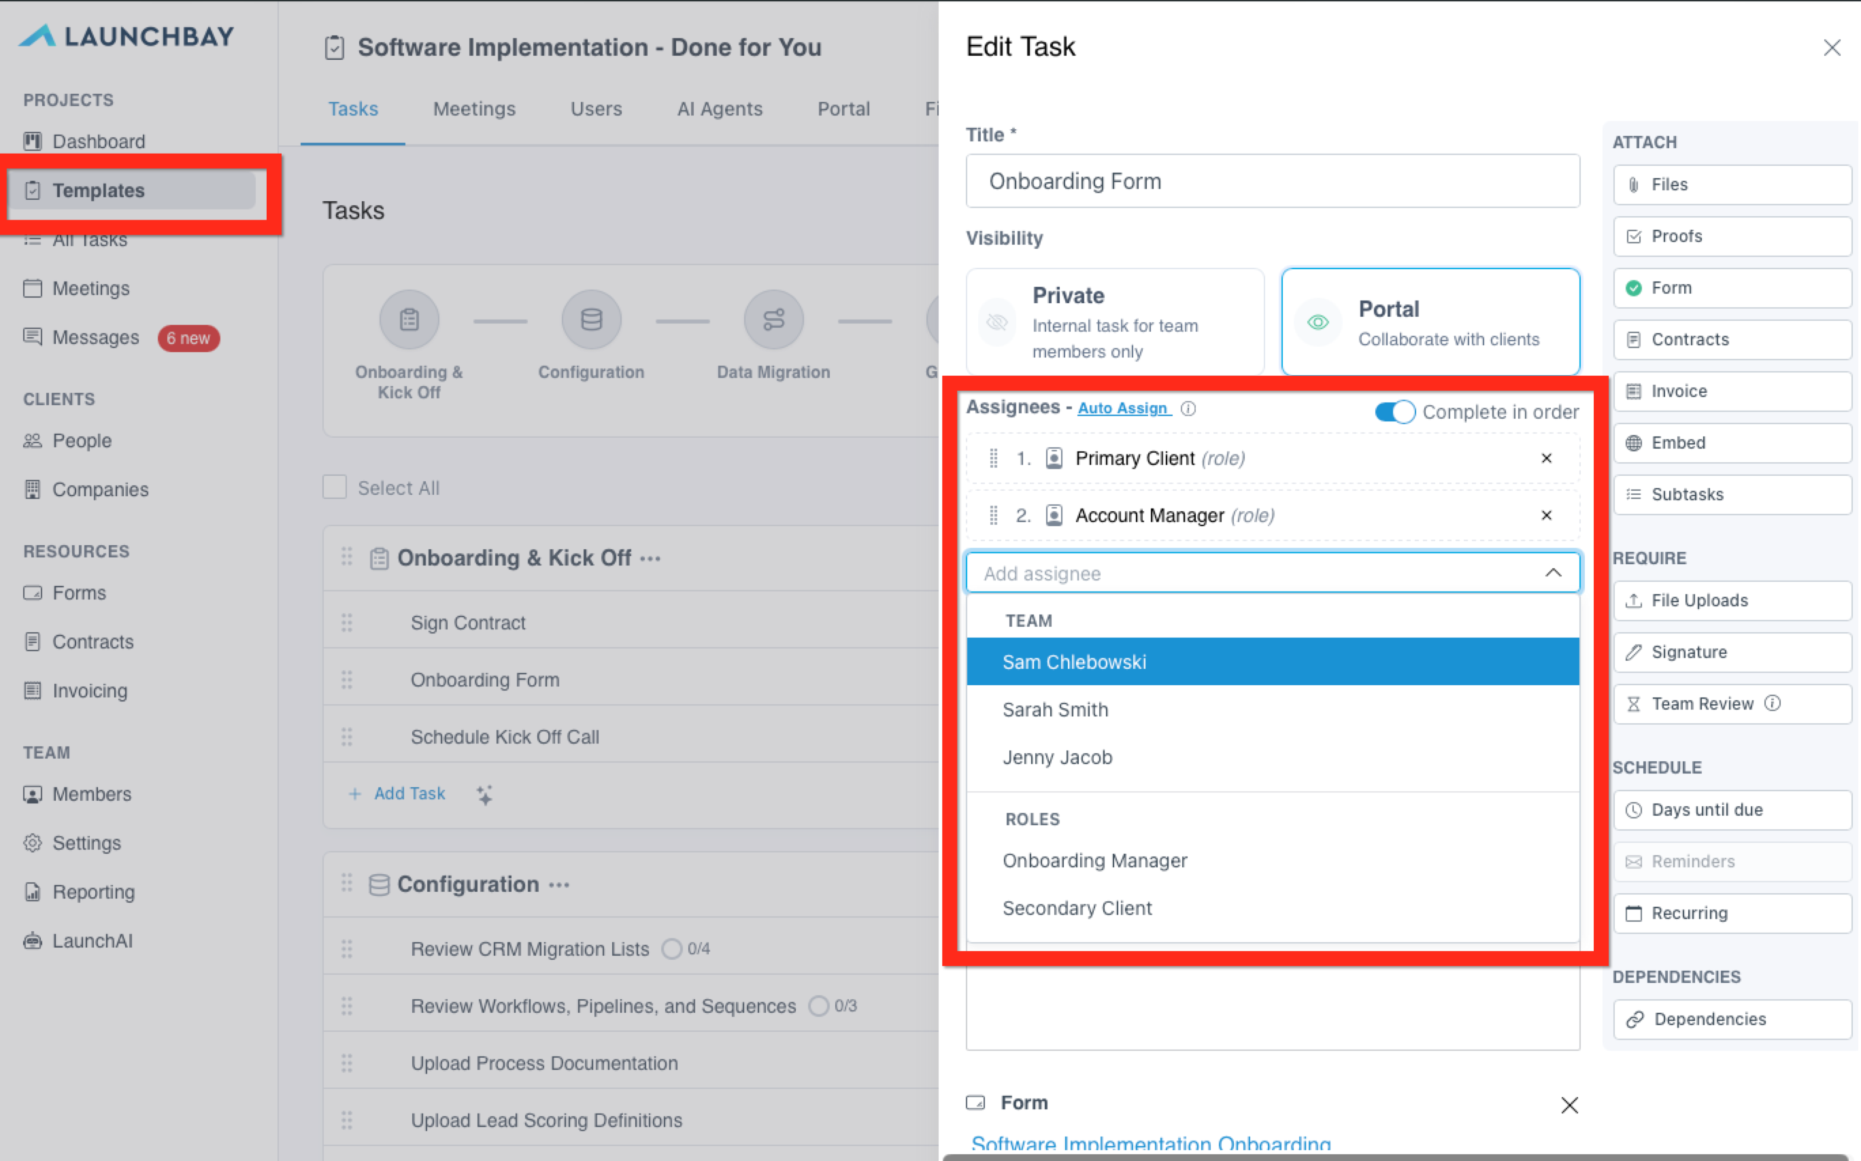Viewport: 1861px width, 1161px height.
Task: Remove the attached Form with X icon
Action: (1569, 1104)
